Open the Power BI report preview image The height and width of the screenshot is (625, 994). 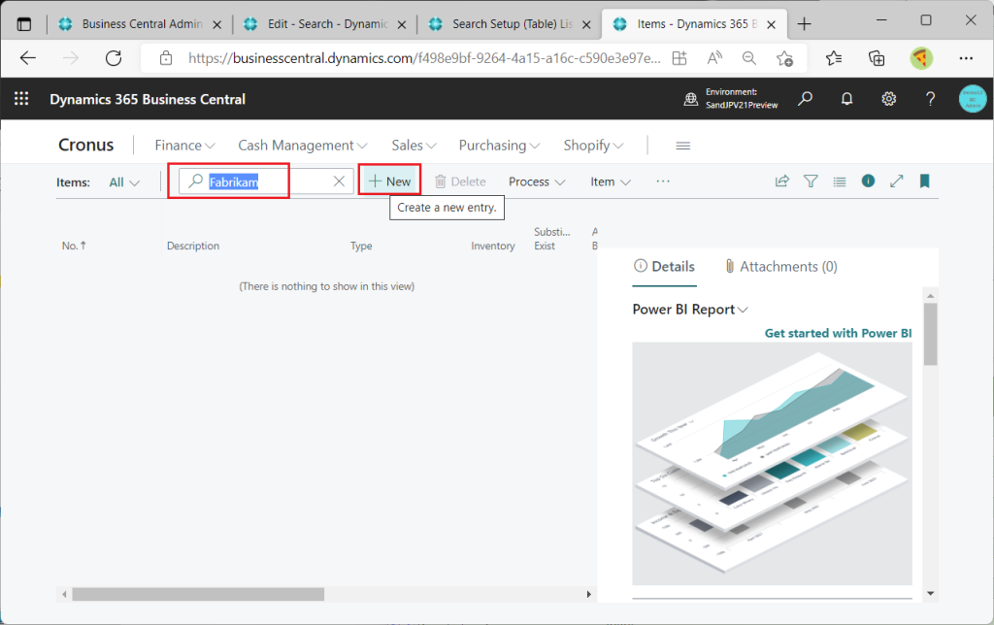[x=772, y=463]
